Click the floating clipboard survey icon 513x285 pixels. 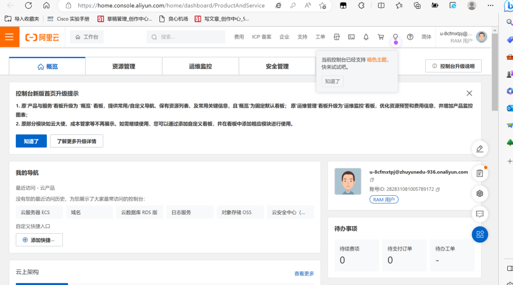click(x=480, y=173)
